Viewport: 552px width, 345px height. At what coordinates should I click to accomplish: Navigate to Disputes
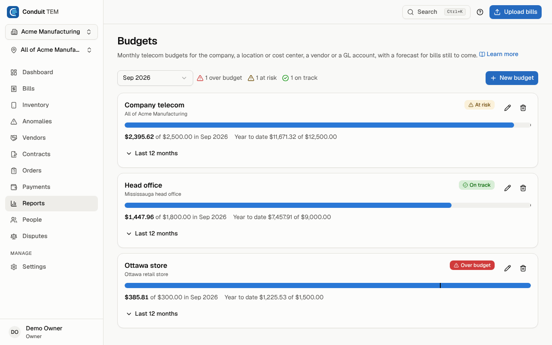(x=51, y=236)
